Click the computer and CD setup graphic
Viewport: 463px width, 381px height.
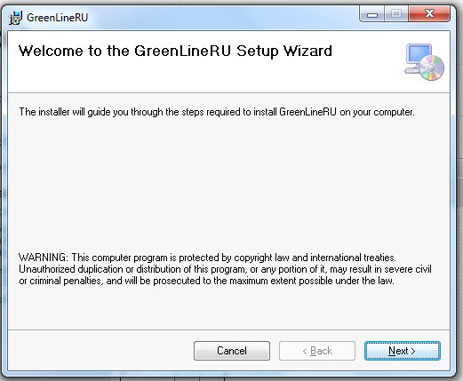point(424,62)
